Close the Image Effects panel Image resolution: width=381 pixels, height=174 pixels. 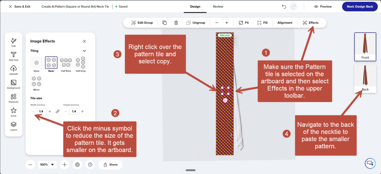click(x=84, y=41)
